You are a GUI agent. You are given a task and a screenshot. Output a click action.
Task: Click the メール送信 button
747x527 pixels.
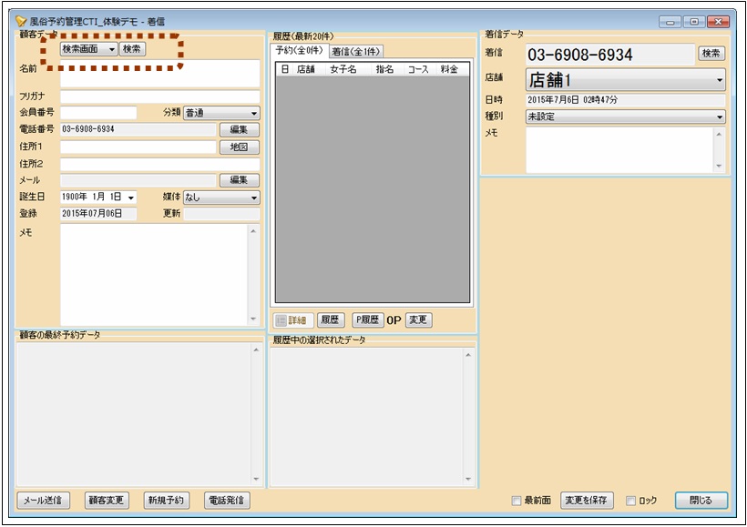click(44, 501)
